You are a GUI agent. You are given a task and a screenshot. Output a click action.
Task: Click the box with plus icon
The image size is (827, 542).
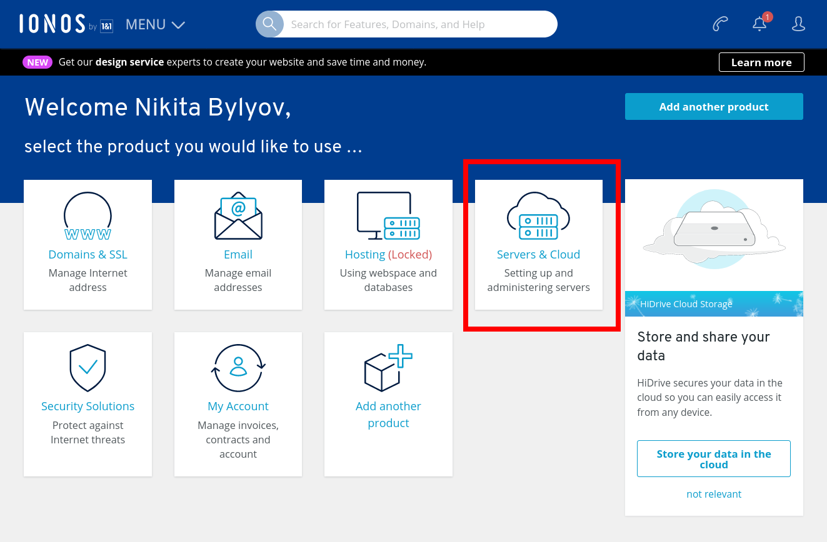[388, 368]
